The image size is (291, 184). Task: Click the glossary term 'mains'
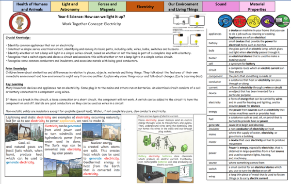[x=212, y=134]
